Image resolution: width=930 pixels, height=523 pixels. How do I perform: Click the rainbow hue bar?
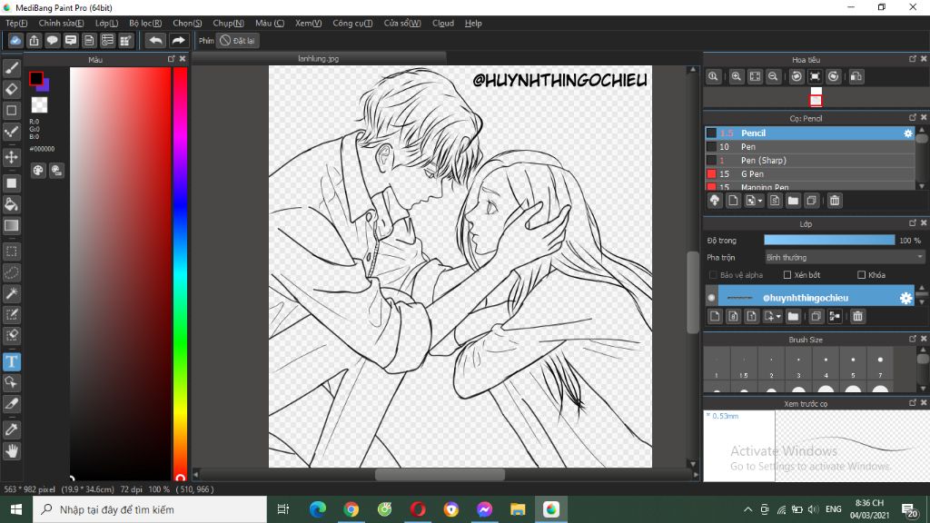tap(180, 272)
